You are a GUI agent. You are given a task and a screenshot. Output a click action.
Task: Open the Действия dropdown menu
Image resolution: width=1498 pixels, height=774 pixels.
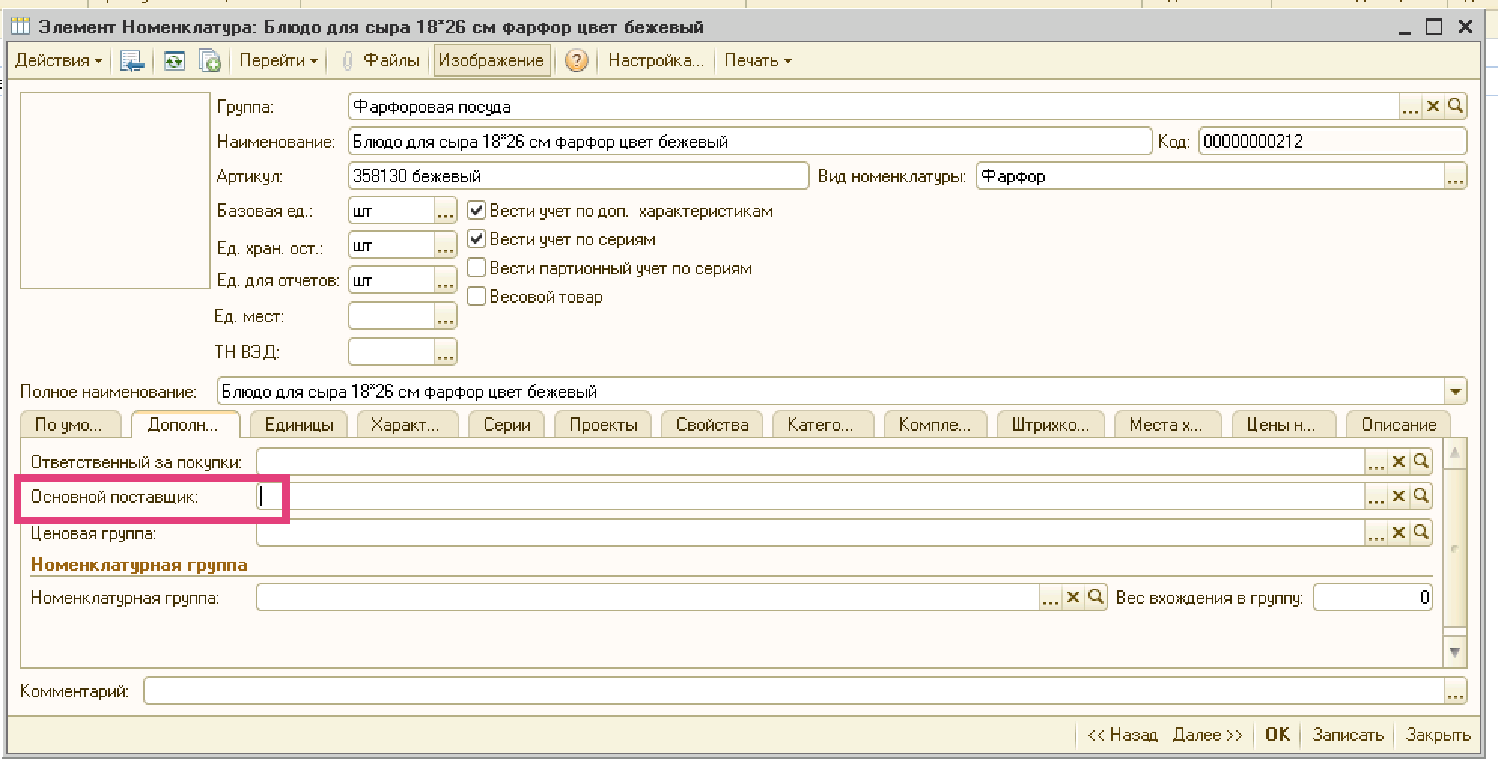point(59,61)
